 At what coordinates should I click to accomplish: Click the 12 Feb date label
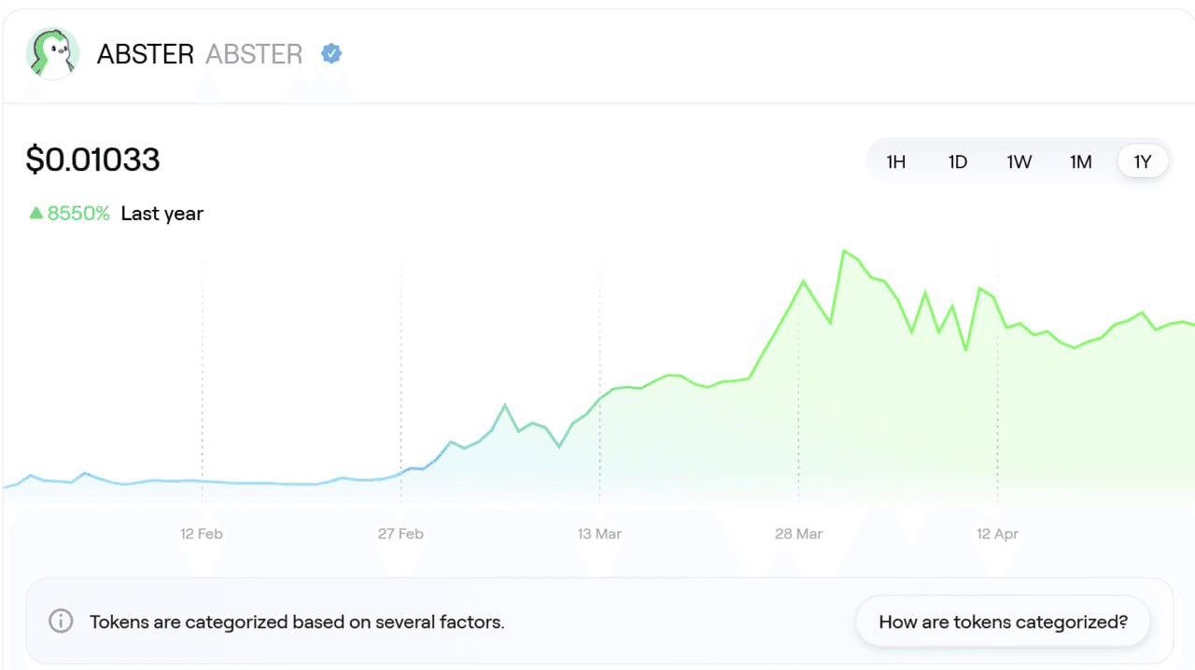[202, 534]
